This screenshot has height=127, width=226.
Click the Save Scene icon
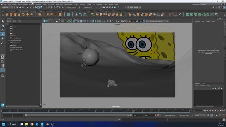pyautogui.click(x=23, y=7)
